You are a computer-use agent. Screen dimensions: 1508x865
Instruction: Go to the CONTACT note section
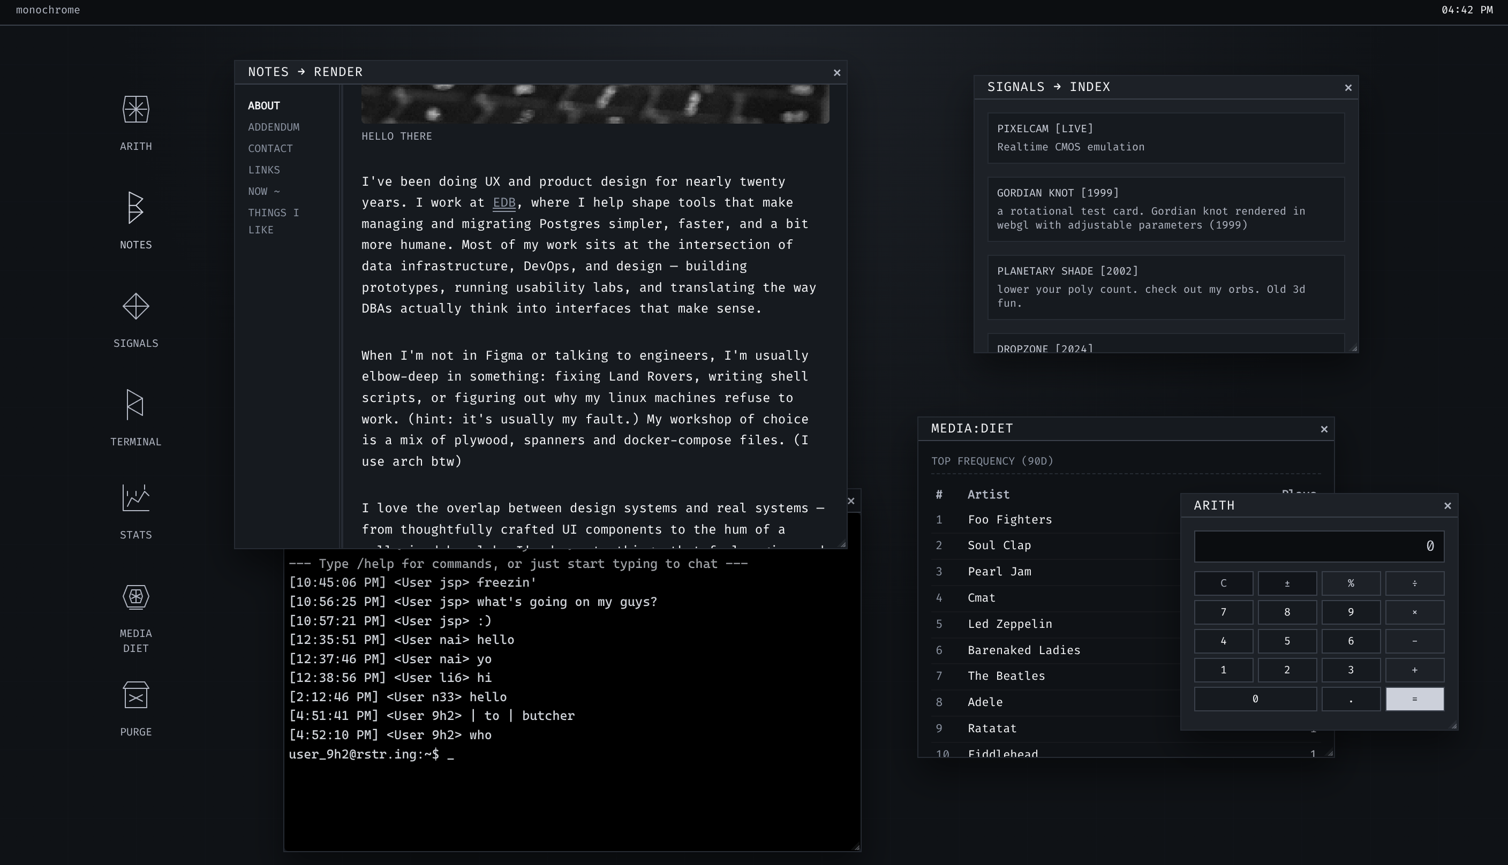(270, 148)
